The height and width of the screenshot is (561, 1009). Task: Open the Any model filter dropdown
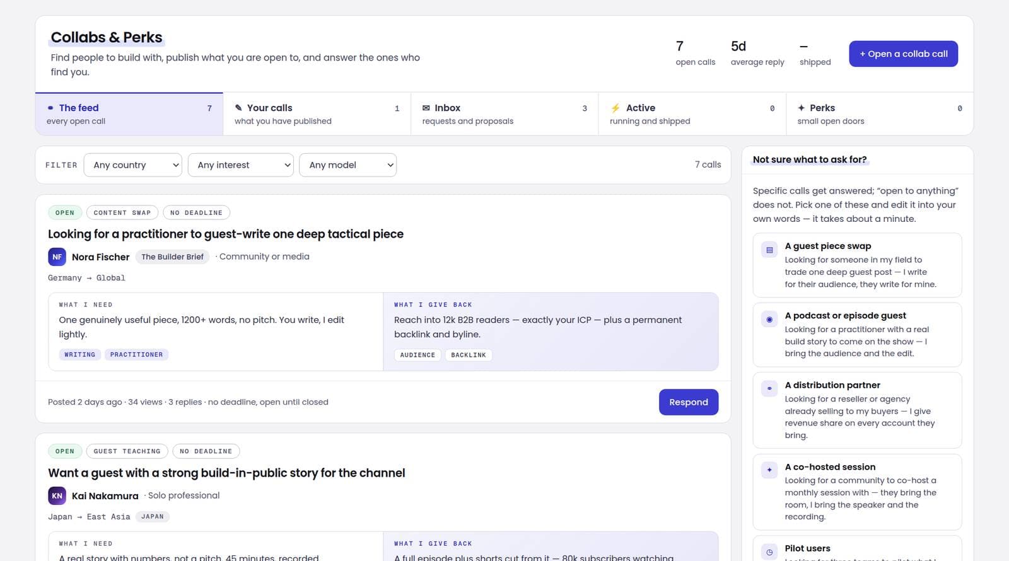(348, 165)
